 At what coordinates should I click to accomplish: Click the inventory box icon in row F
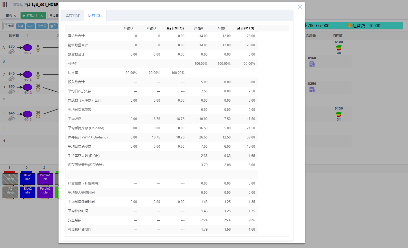click(x=38, y=116)
